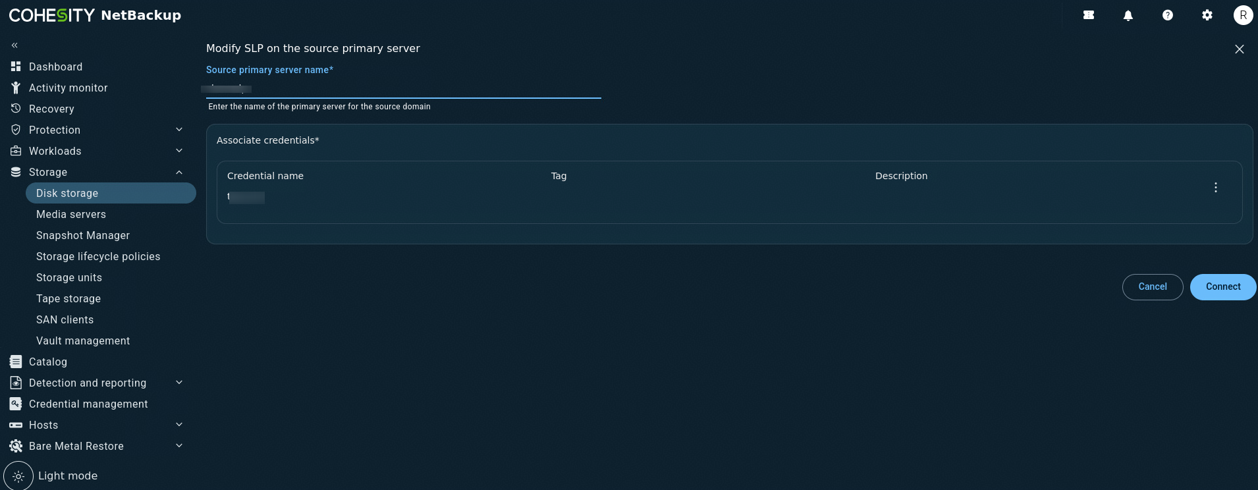
Task: Expand the Workloads menu chevron
Action: 179,151
